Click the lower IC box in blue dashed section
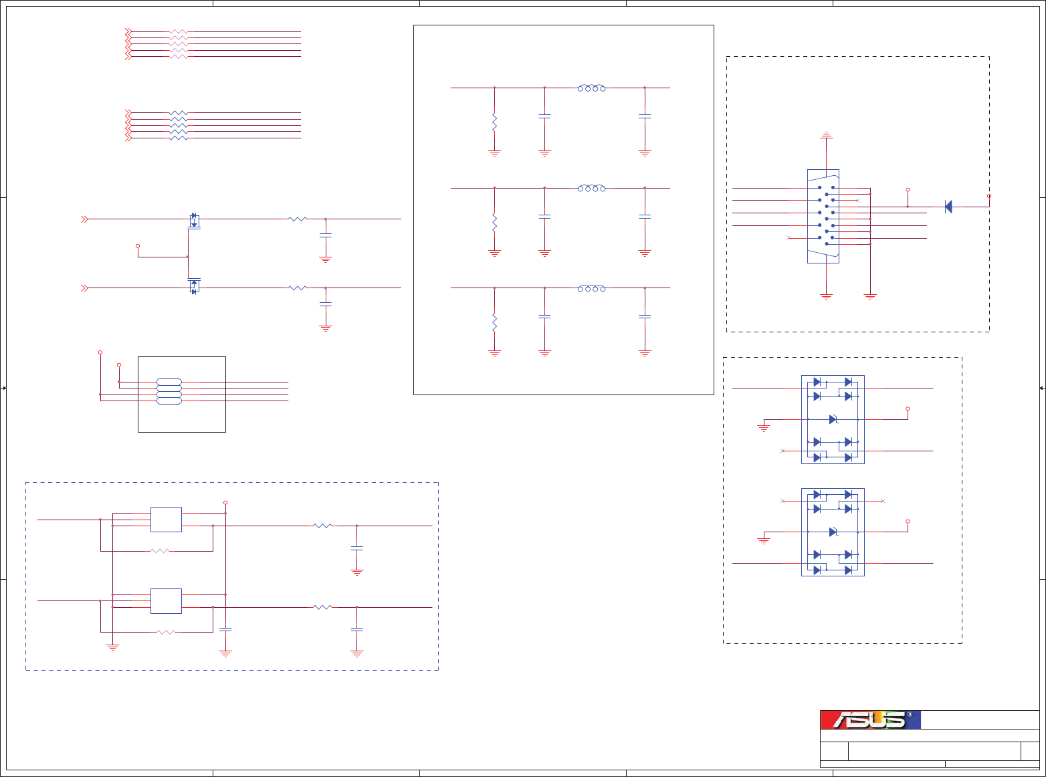The image size is (1046, 777). (166, 601)
